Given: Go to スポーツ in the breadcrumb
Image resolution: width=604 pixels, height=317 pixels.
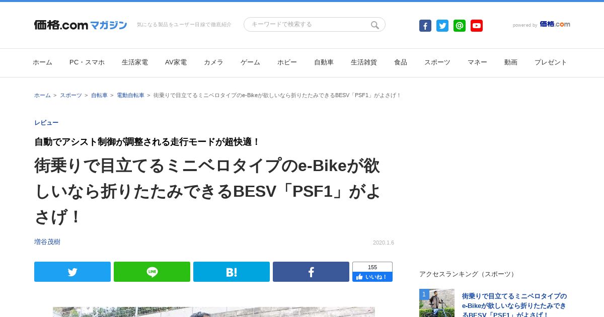Looking at the screenshot, I should click(x=71, y=95).
